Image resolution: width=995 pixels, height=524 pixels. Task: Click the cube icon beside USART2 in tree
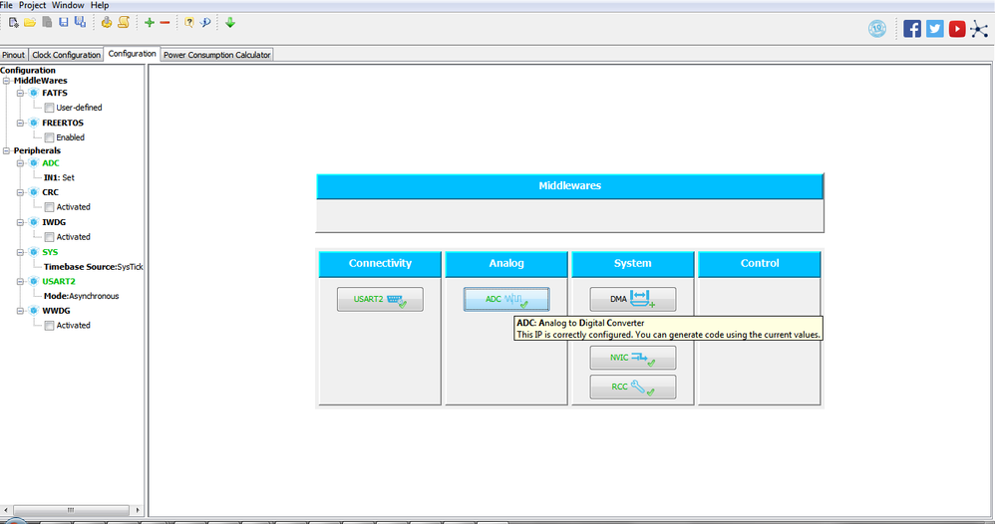[34, 282]
